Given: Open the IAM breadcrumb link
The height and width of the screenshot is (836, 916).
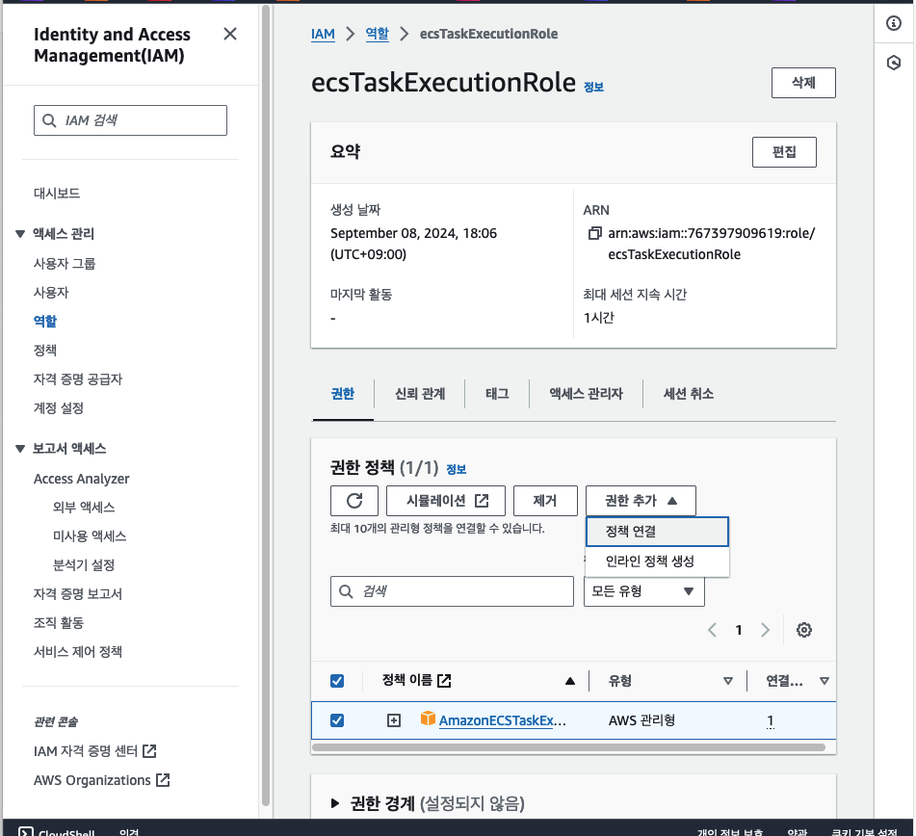Looking at the screenshot, I should point(323,34).
